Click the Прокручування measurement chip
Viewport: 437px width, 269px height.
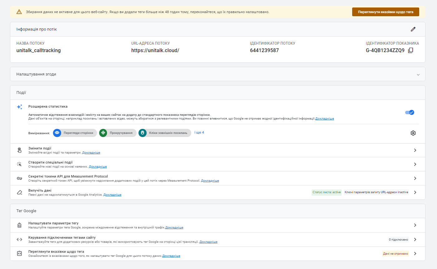tap(118, 133)
